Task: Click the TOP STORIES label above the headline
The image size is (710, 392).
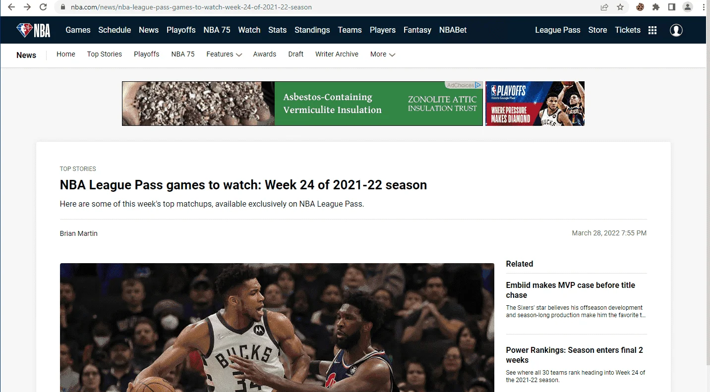Action: [78, 169]
